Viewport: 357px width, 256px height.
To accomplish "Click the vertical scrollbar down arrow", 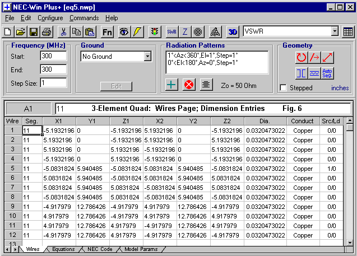I will tap(349, 241).
